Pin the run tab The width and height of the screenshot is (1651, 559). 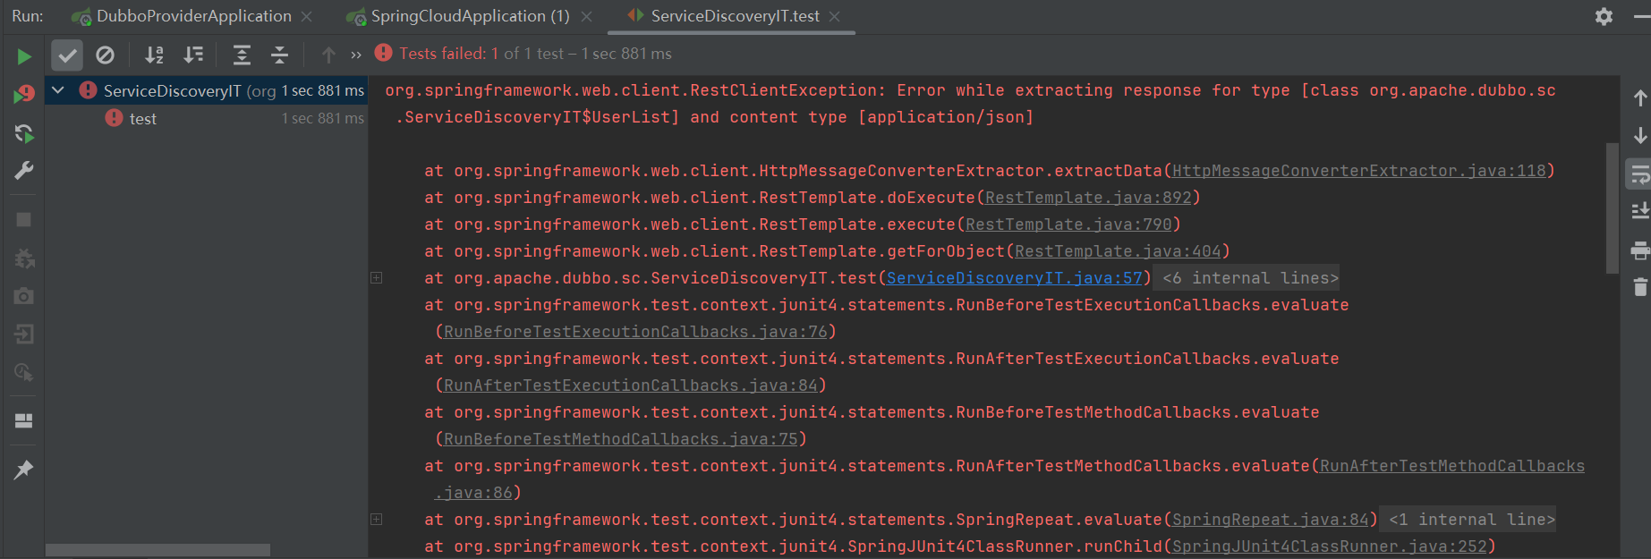[x=24, y=470]
